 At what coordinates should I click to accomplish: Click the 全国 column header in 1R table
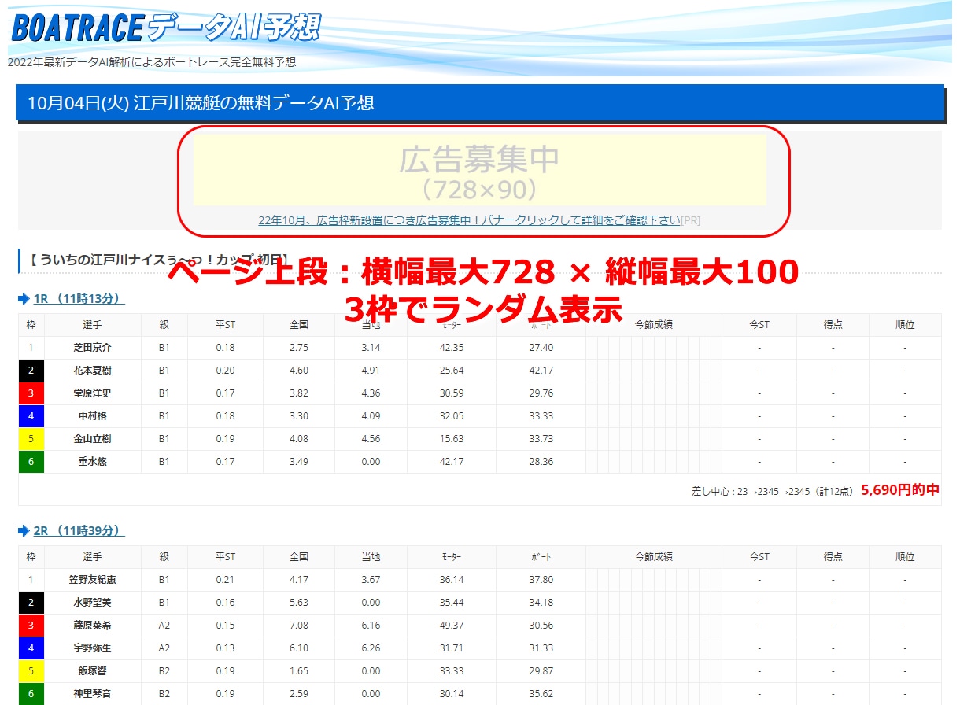298,325
